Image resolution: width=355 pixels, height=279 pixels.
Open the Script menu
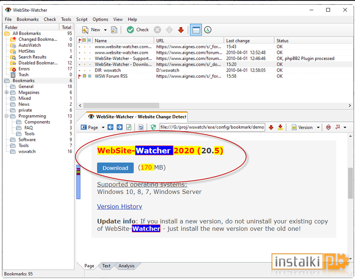tap(82, 19)
